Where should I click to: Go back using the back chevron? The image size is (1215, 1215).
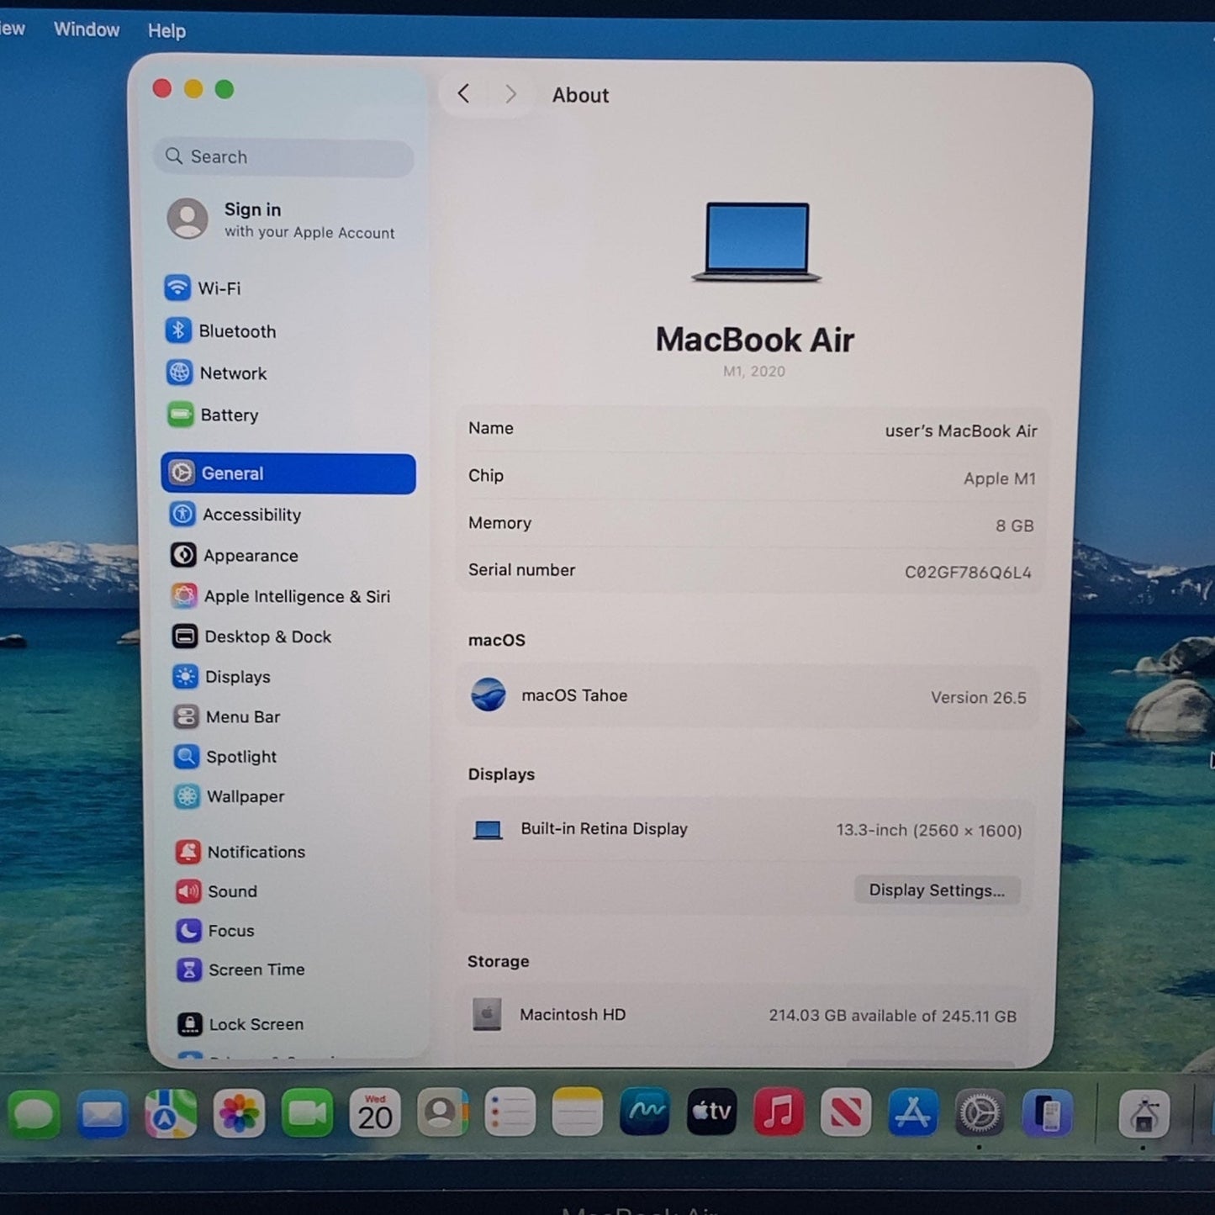[x=463, y=93]
